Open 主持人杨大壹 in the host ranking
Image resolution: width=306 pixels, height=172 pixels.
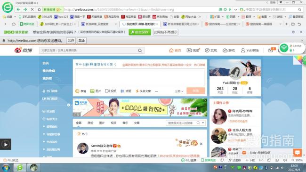point(242,130)
